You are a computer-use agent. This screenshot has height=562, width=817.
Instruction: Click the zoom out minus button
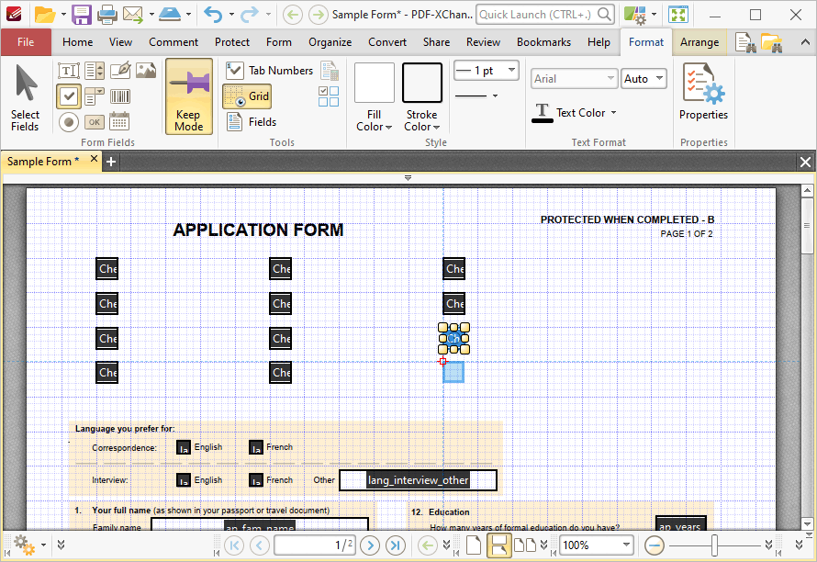[654, 545]
